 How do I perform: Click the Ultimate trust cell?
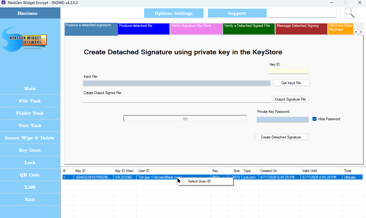tap(352, 177)
